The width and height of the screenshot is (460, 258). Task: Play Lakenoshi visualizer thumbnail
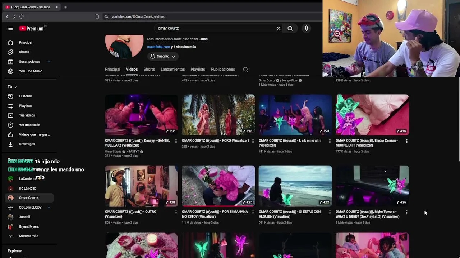(x=295, y=115)
